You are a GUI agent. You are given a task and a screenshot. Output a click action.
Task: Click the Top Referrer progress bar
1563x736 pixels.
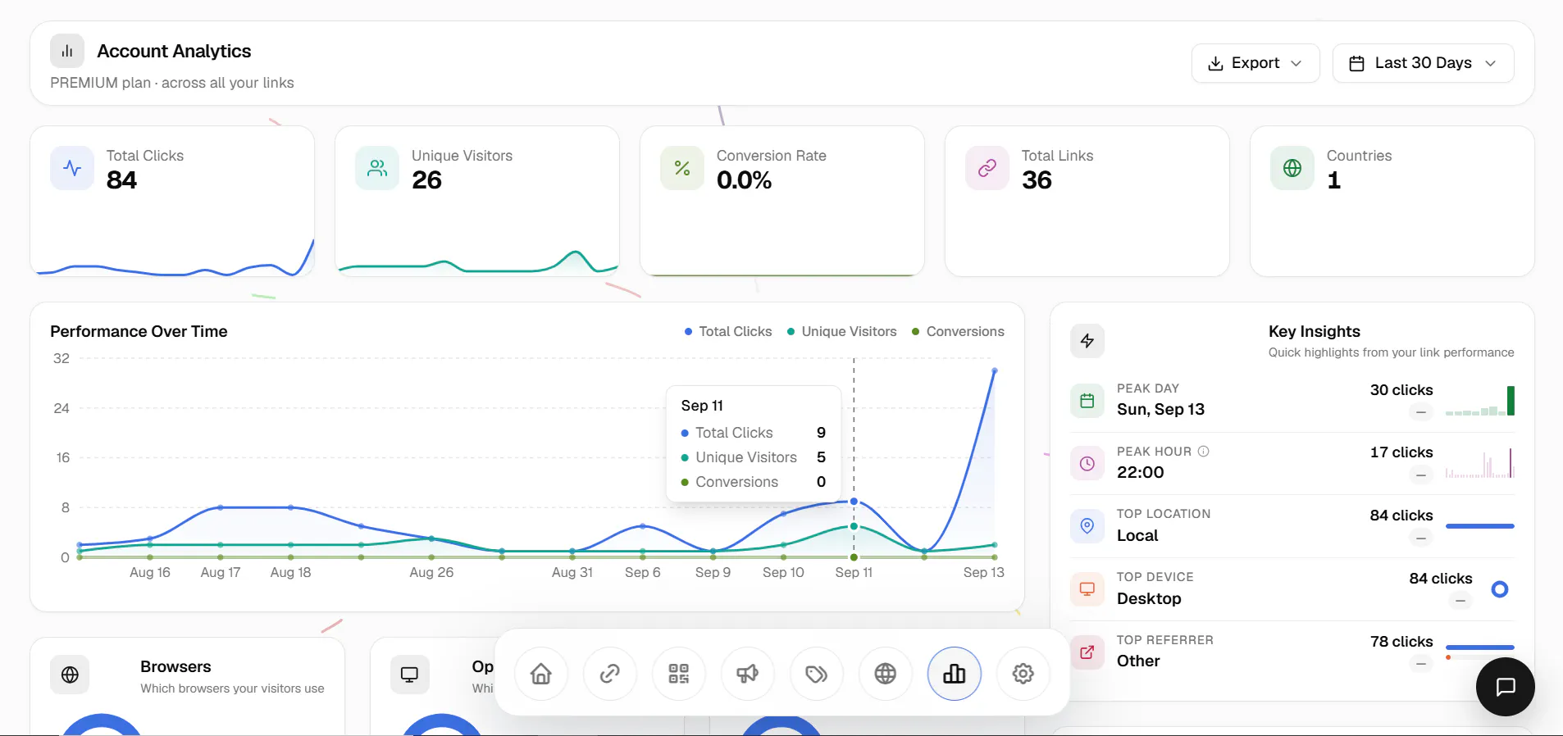tap(1480, 647)
